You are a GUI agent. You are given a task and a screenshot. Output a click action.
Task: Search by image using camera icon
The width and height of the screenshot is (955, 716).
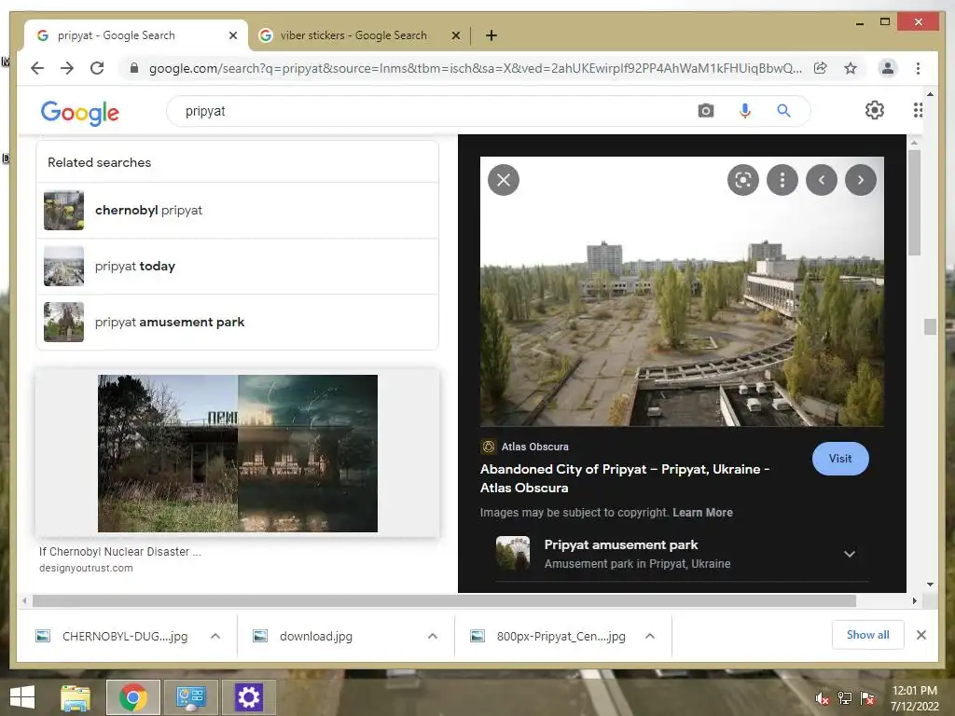706,111
